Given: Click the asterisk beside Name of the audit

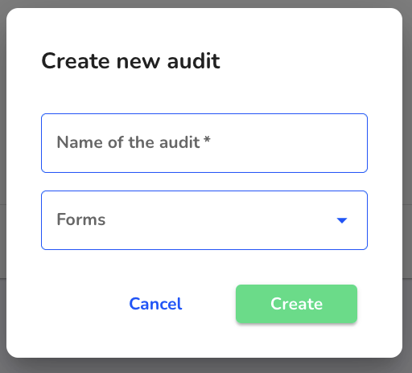Looking at the screenshot, I should [x=207, y=139].
